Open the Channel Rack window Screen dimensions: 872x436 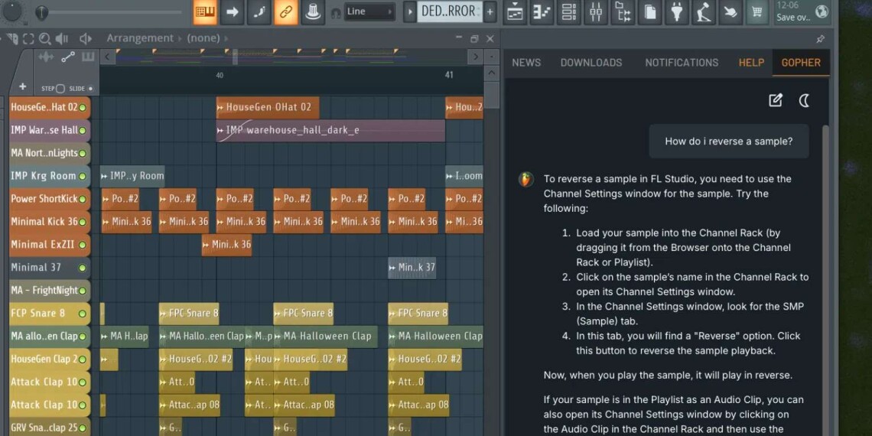[568, 11]
